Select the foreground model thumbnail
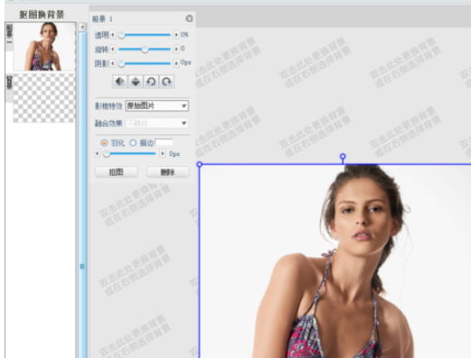 pyautogui.click(x=44, y=47)
